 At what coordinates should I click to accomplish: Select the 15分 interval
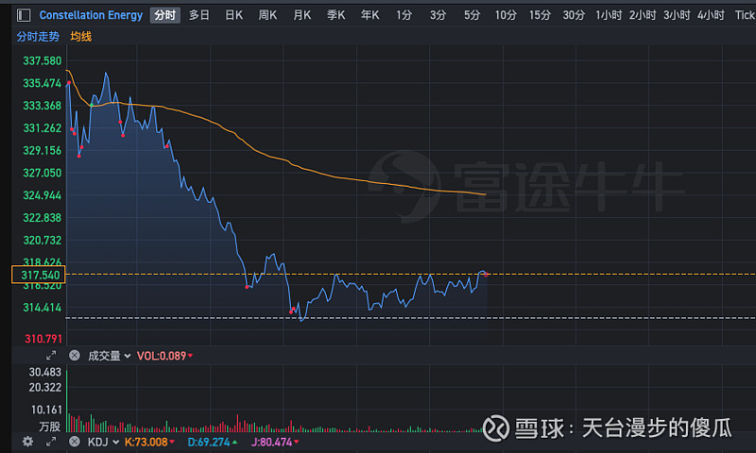coord(540,15)
